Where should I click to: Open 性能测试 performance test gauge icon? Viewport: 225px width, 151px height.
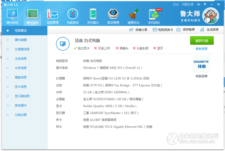pyautogui.click(x=73, y=16)
